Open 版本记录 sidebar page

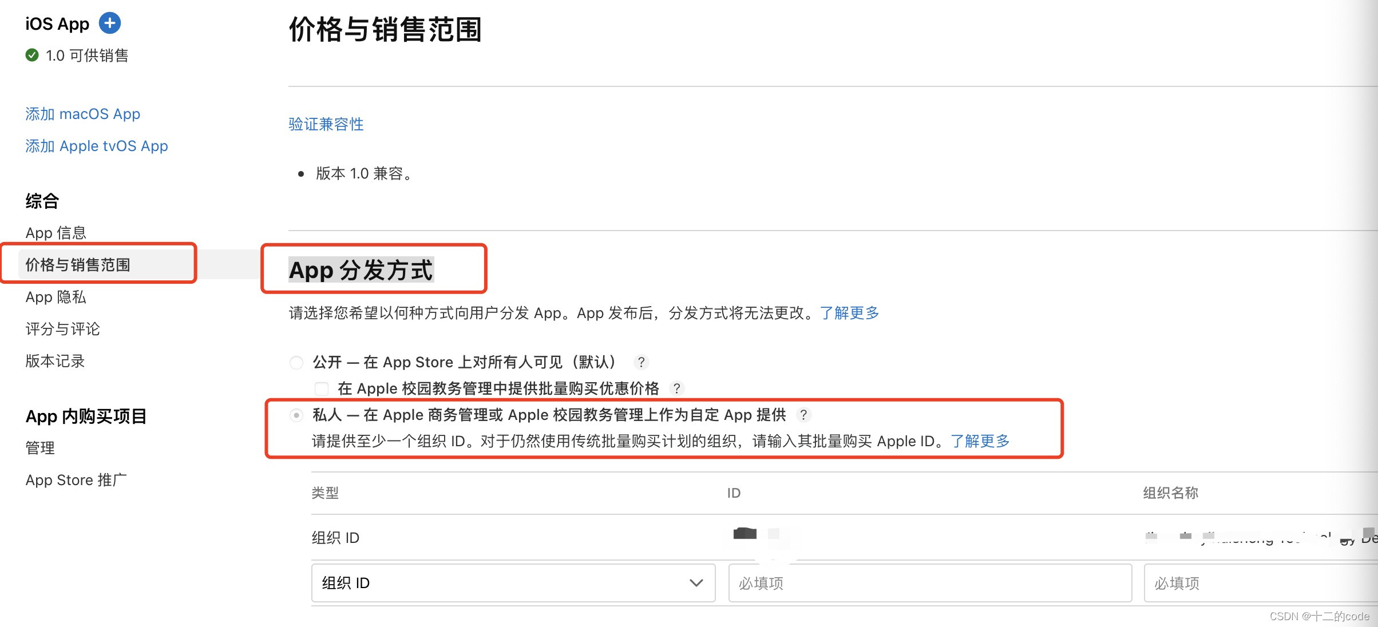click(55, 361)
